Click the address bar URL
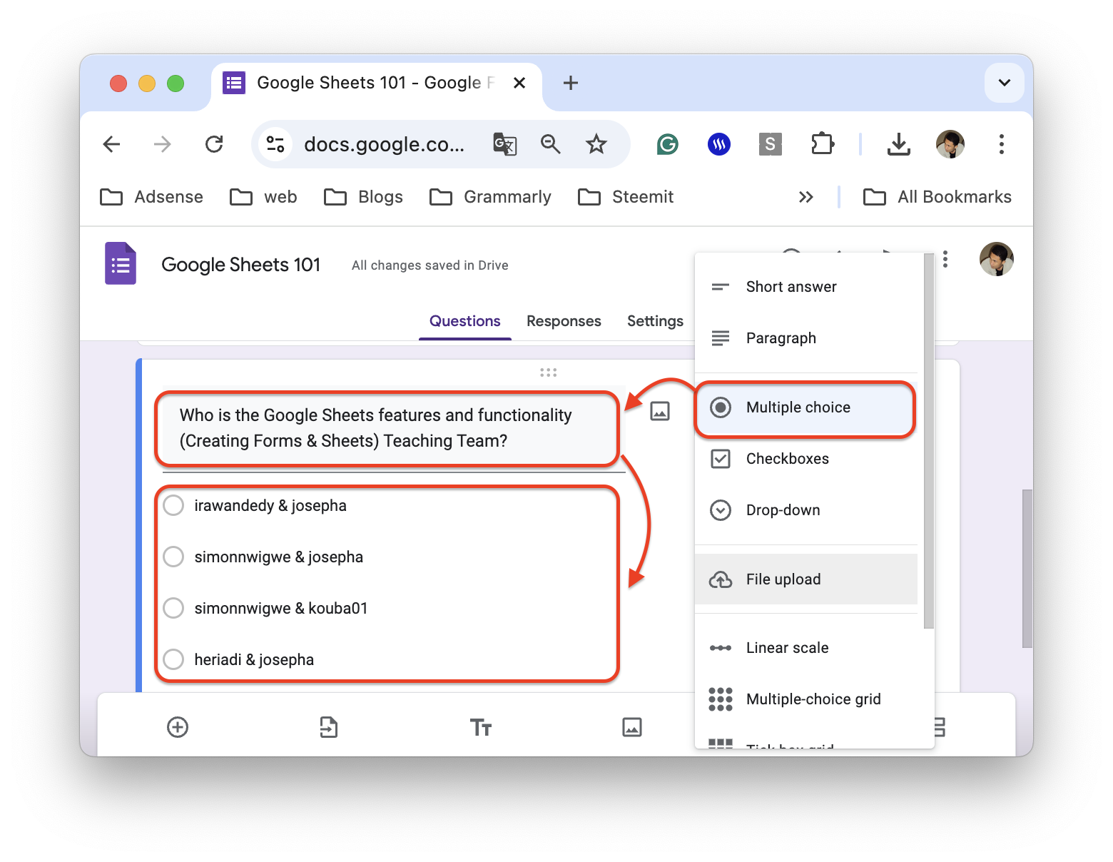The height and width of the screenshot is (862, 1113). (384, 144)
